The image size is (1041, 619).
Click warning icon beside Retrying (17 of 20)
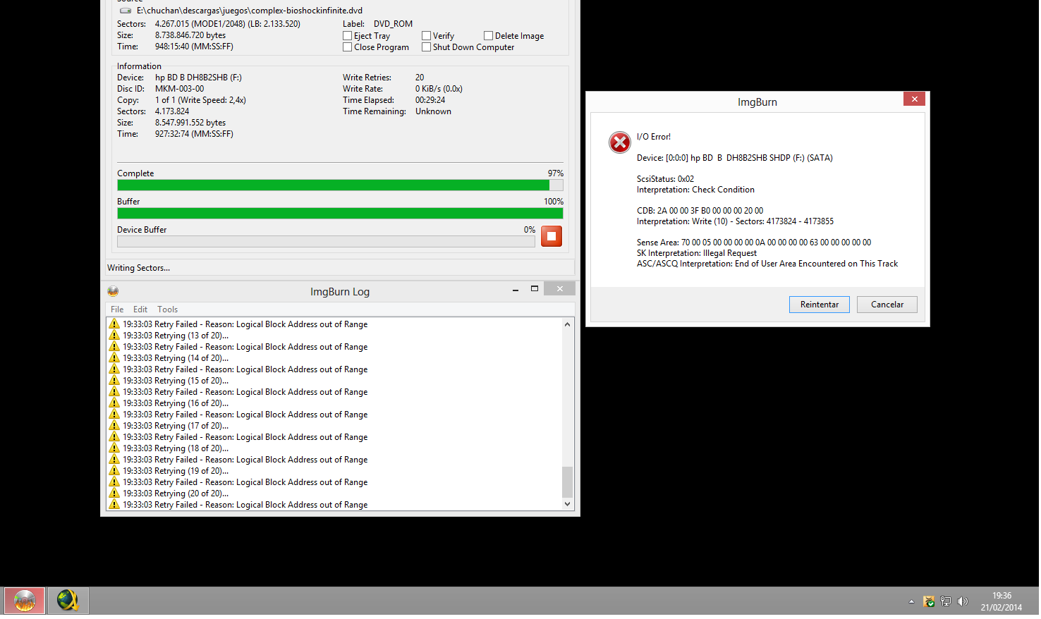pos(114,426)
